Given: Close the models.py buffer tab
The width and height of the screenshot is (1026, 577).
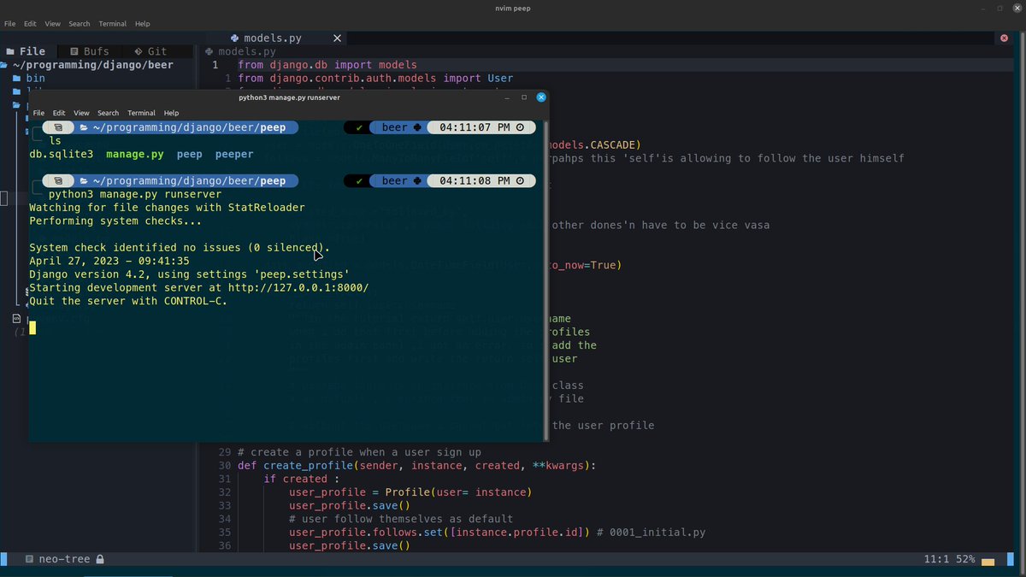Looking at the screenshot, I should point(338,38).
